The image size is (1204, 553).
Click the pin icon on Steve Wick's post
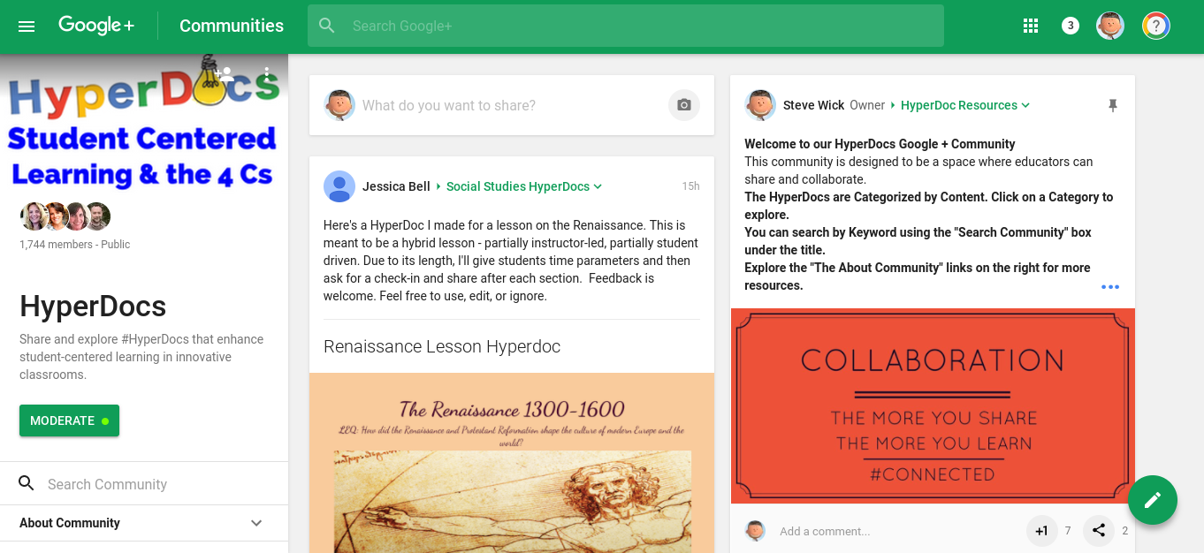pos(1112,105)
